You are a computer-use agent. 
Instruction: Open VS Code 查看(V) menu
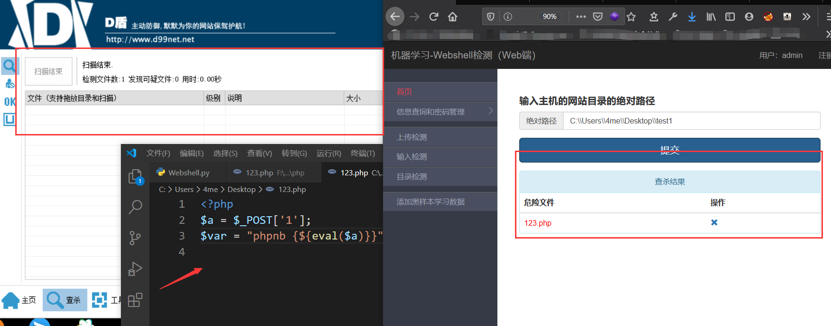pos(259,153)
